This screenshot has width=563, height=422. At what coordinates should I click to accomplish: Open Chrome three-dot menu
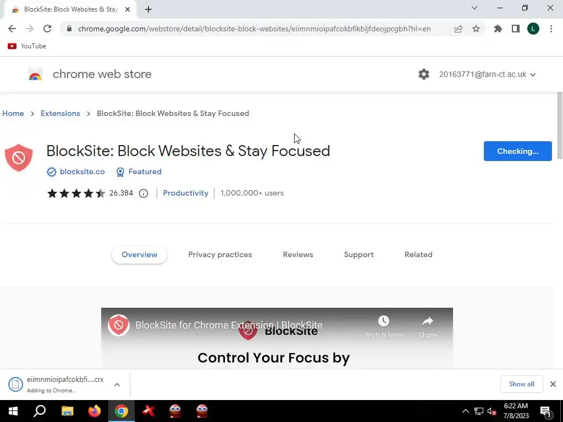[x=551, y=29]
